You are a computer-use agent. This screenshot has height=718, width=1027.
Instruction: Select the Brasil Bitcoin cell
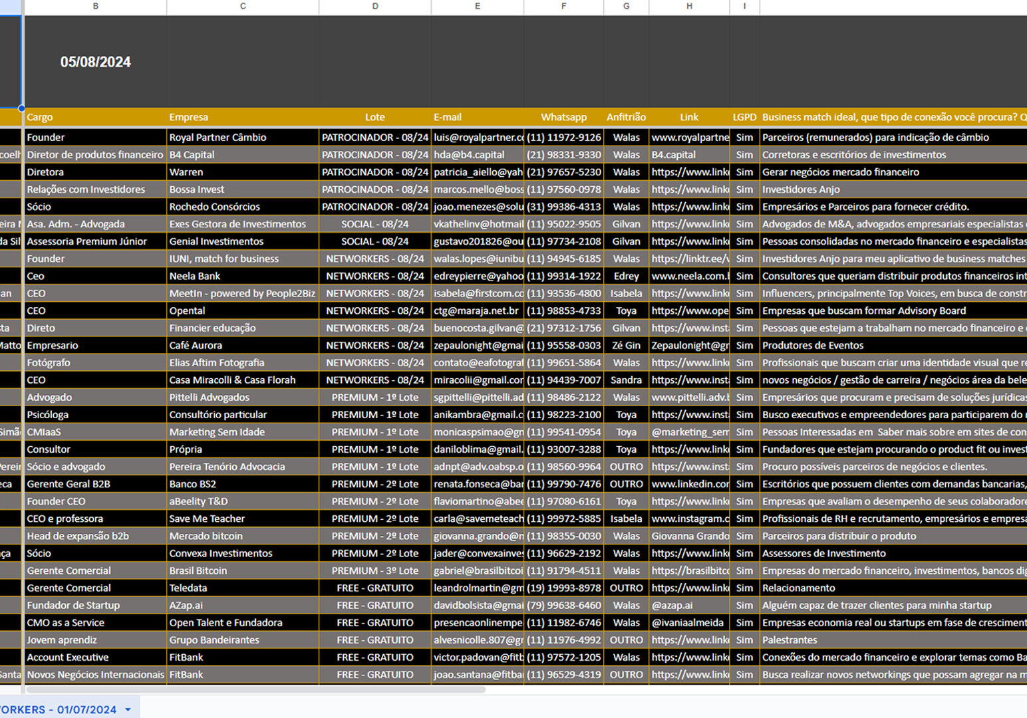coord(243,570)
